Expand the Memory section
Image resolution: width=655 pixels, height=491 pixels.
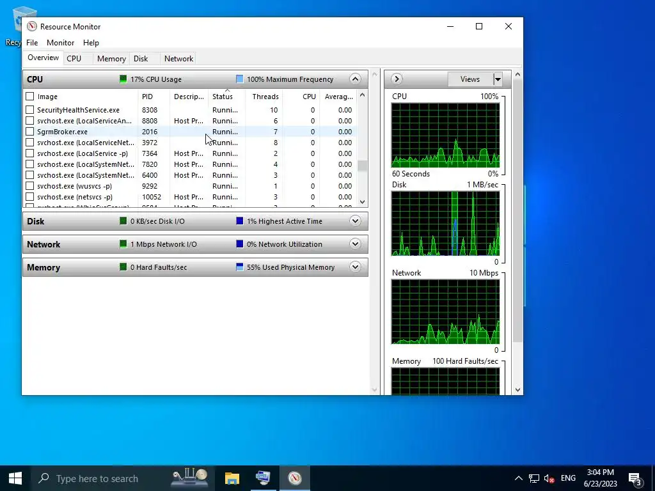[x=355, y=267]
